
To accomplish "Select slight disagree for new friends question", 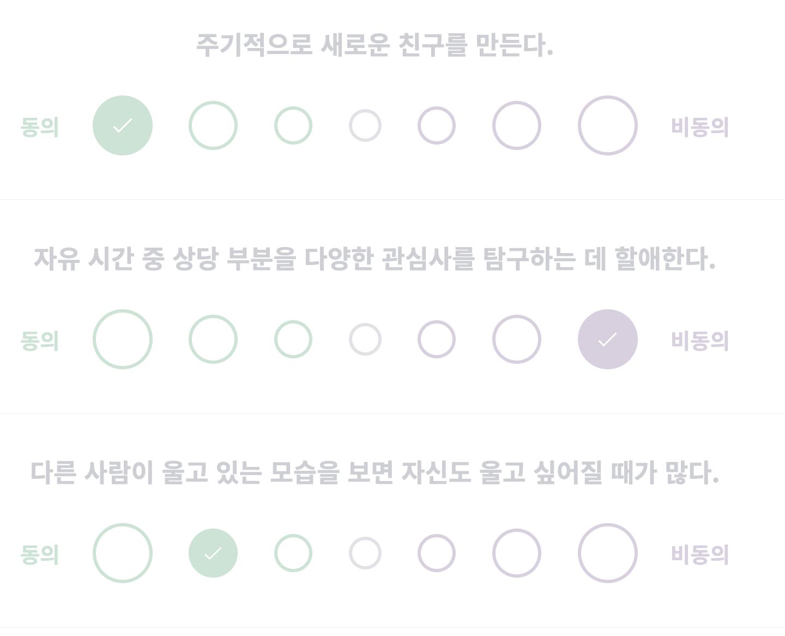I will pos(436,125).
